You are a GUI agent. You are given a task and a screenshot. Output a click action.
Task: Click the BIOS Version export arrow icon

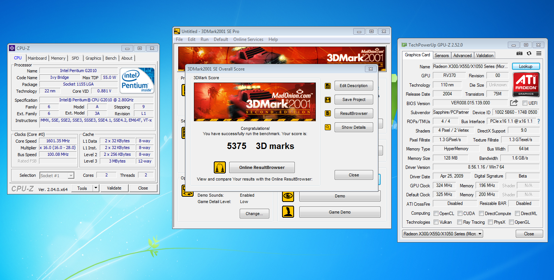tap(514, 103)
